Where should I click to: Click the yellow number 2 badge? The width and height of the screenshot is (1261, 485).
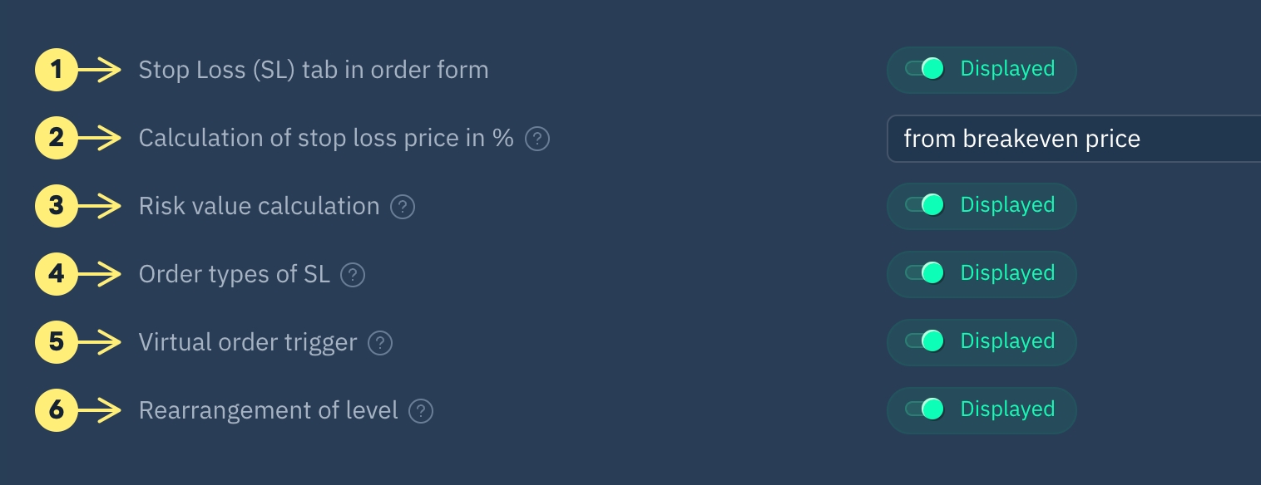(56, 139)
